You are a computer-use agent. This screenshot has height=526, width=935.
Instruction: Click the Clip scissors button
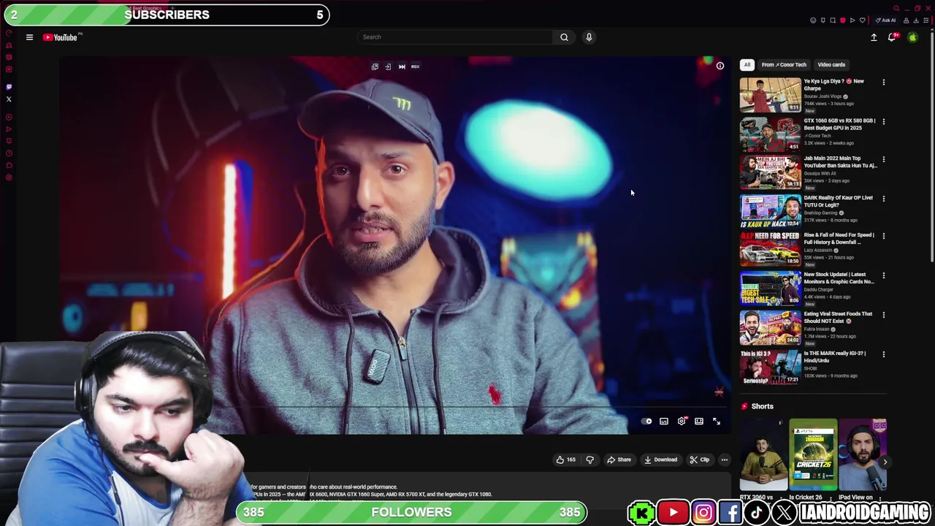(699, 460)
